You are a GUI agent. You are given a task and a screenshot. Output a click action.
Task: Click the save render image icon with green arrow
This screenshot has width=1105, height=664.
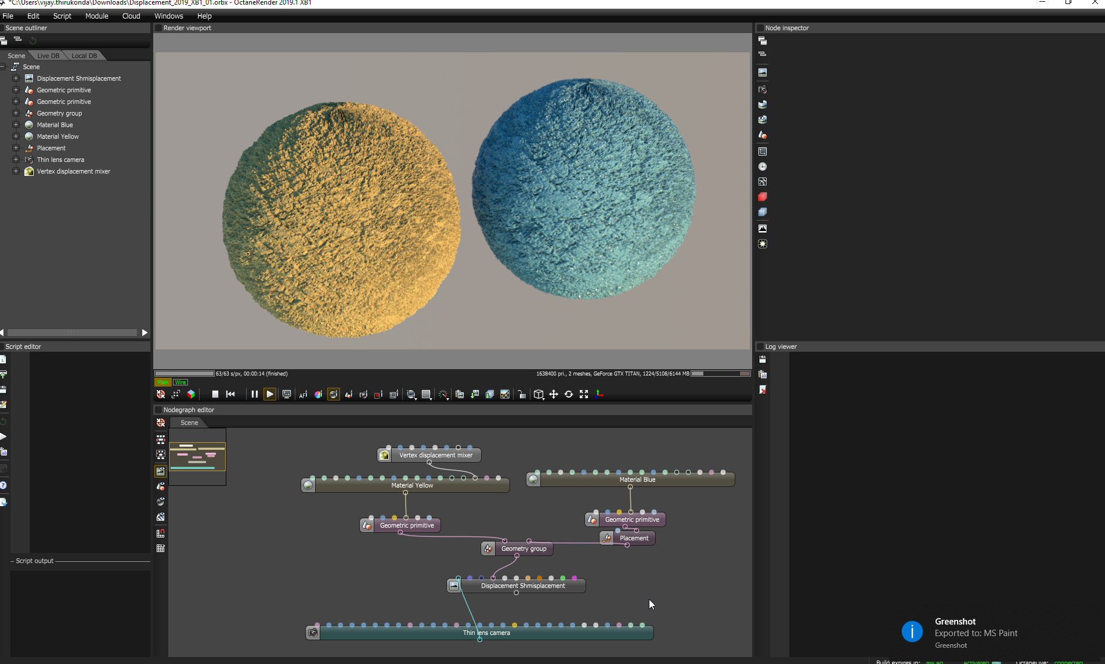point(475,395)
